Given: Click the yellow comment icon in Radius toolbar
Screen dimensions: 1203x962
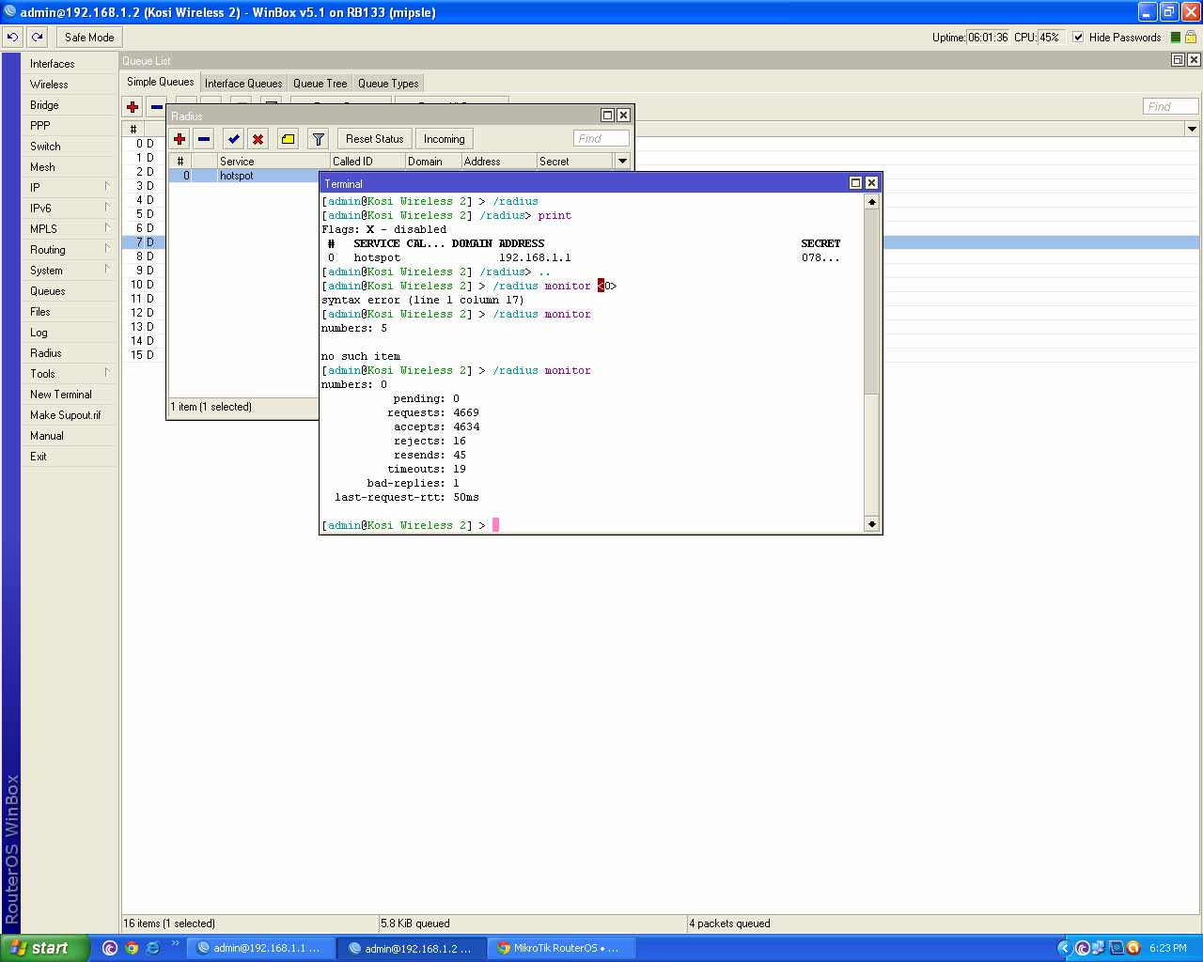Looking at the screenshot, I should click(x=289, y=139).
